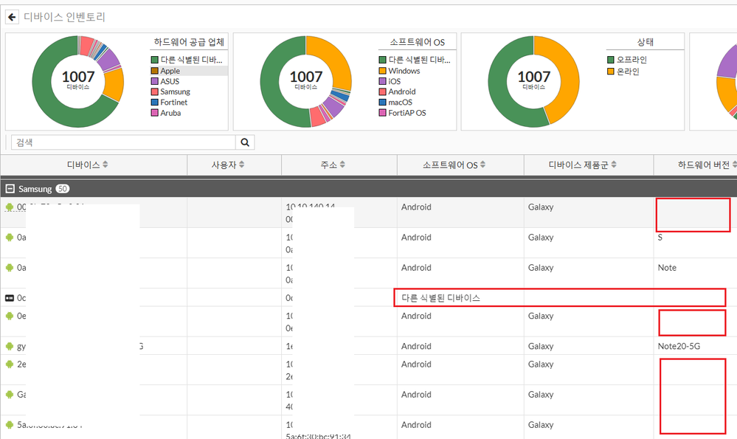Select macOS legend entry
Screen dimensions: 737x439
[x=395, y=102]
